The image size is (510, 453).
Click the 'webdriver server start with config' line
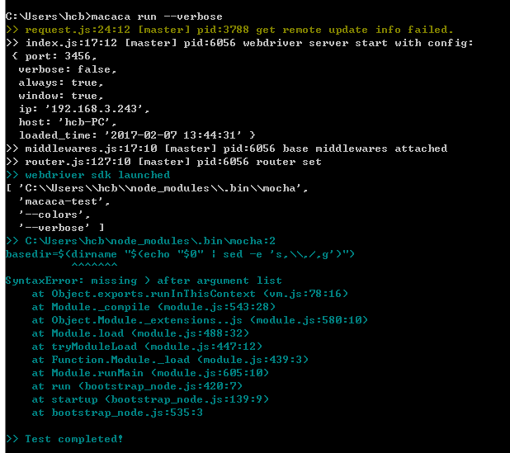(239, 43)
